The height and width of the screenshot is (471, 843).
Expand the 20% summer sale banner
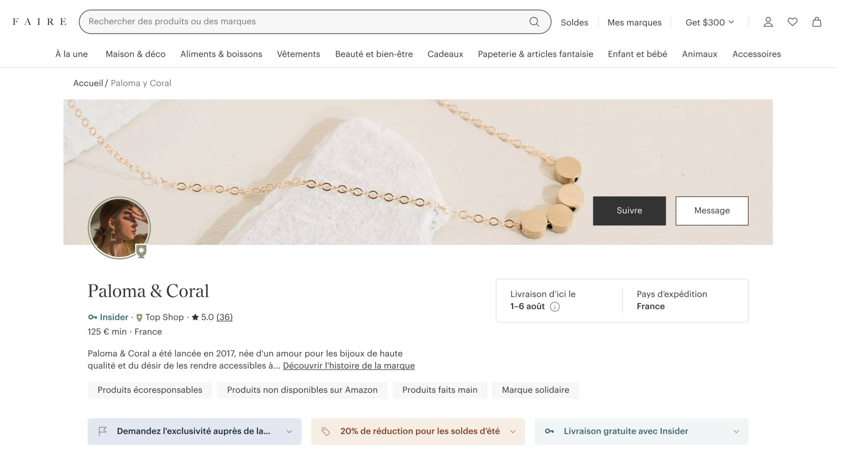pyautogui.click(x=418, y=431)
